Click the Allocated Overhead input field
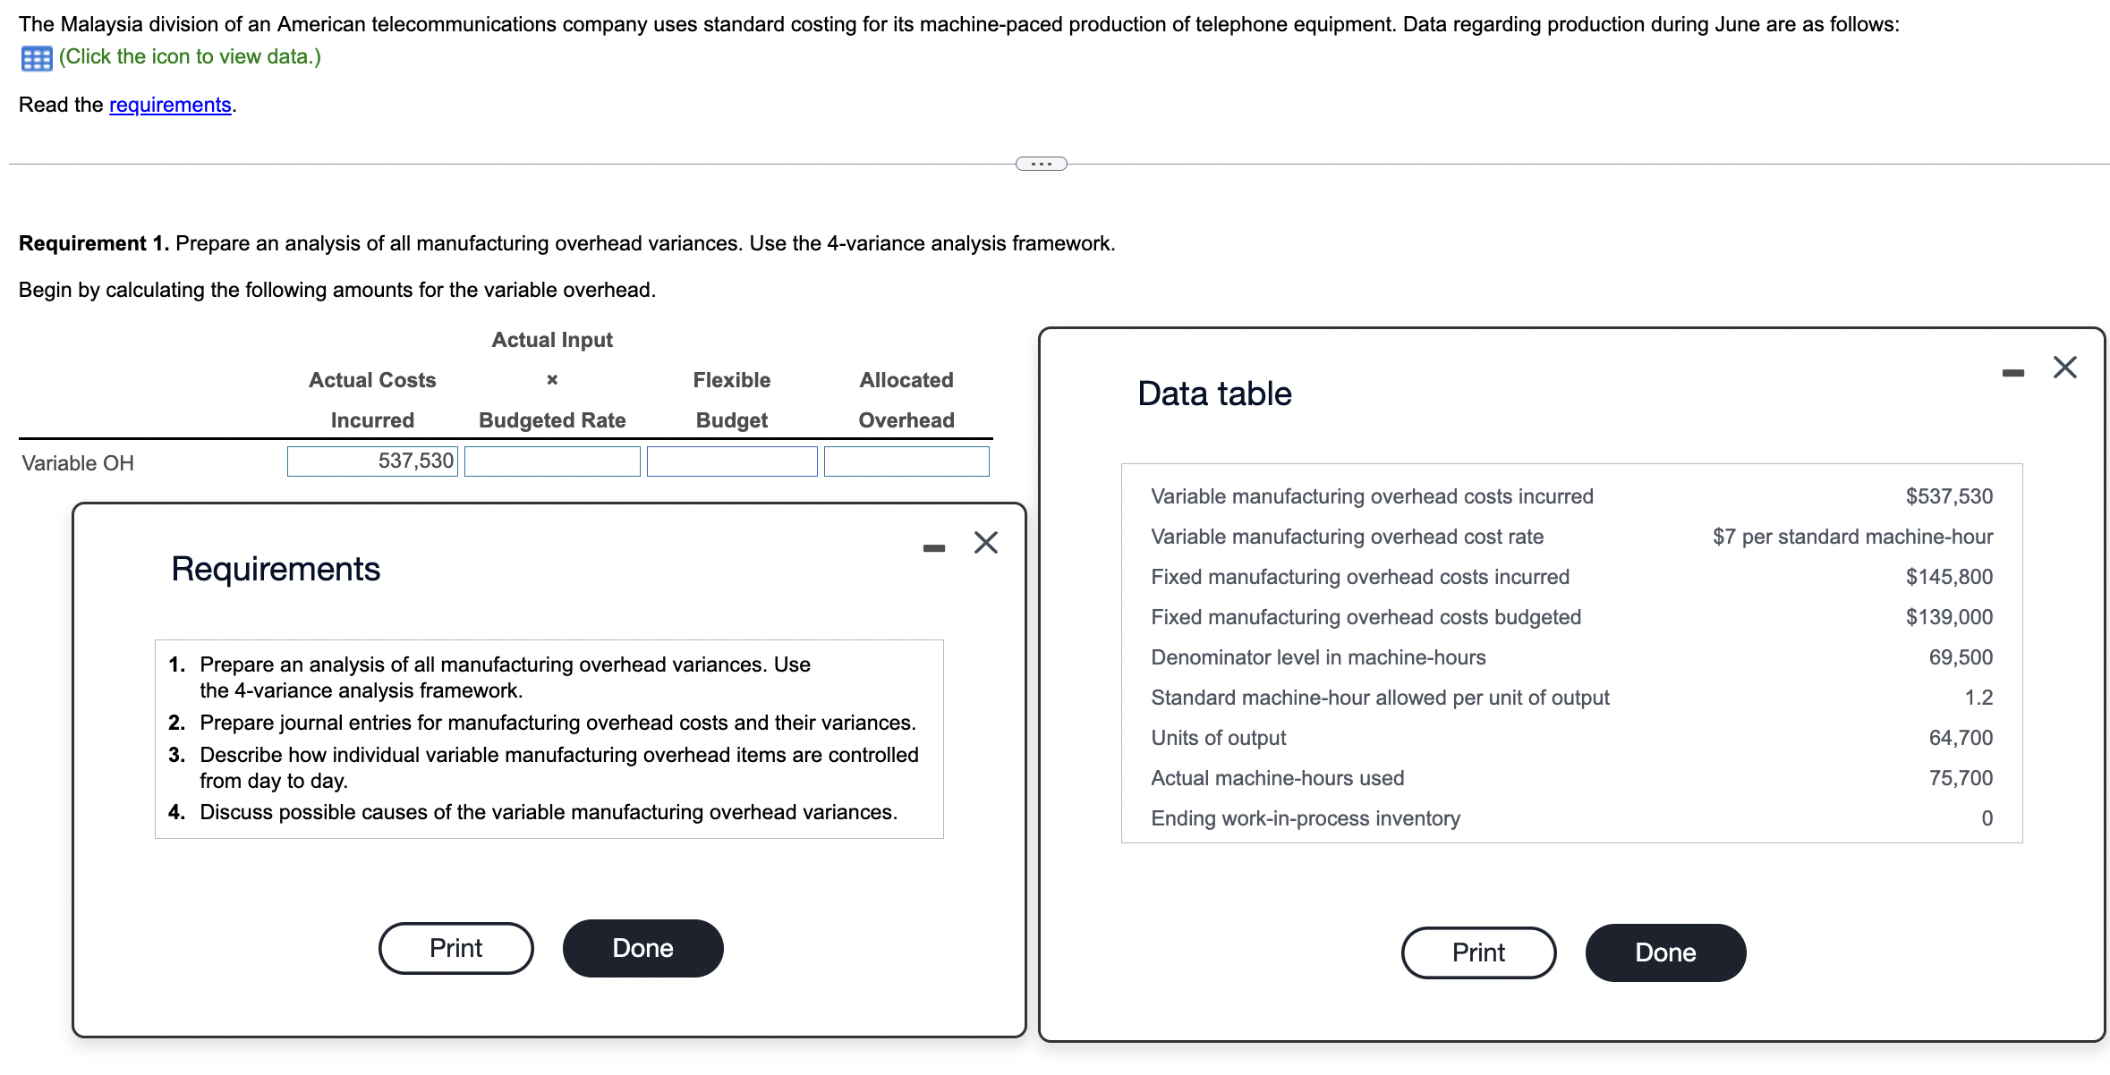2110x1075 pixels. coord(906,461)
